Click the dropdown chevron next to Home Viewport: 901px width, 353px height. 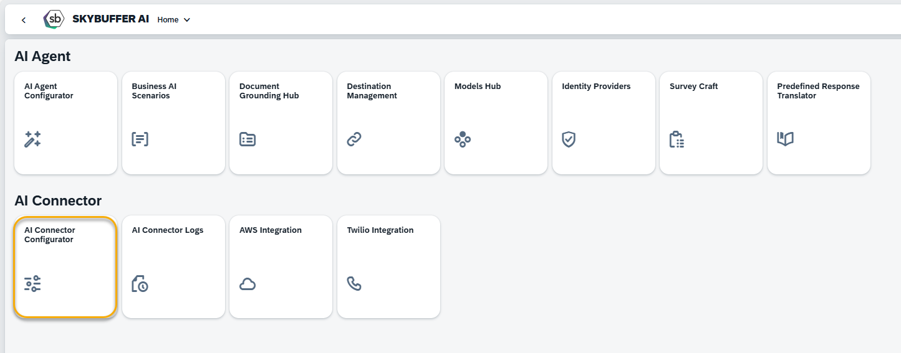coord(186,20)
